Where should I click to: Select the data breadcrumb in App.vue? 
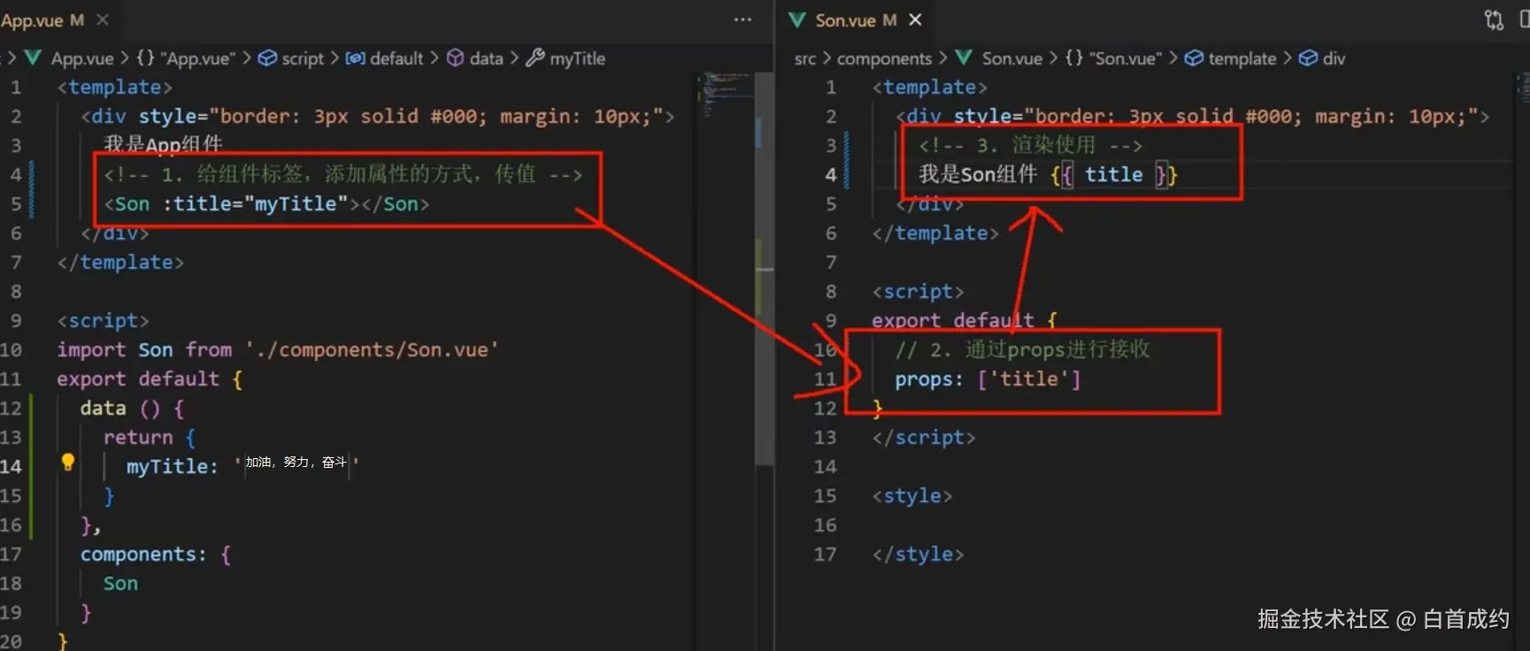click(x=486, y=58)
